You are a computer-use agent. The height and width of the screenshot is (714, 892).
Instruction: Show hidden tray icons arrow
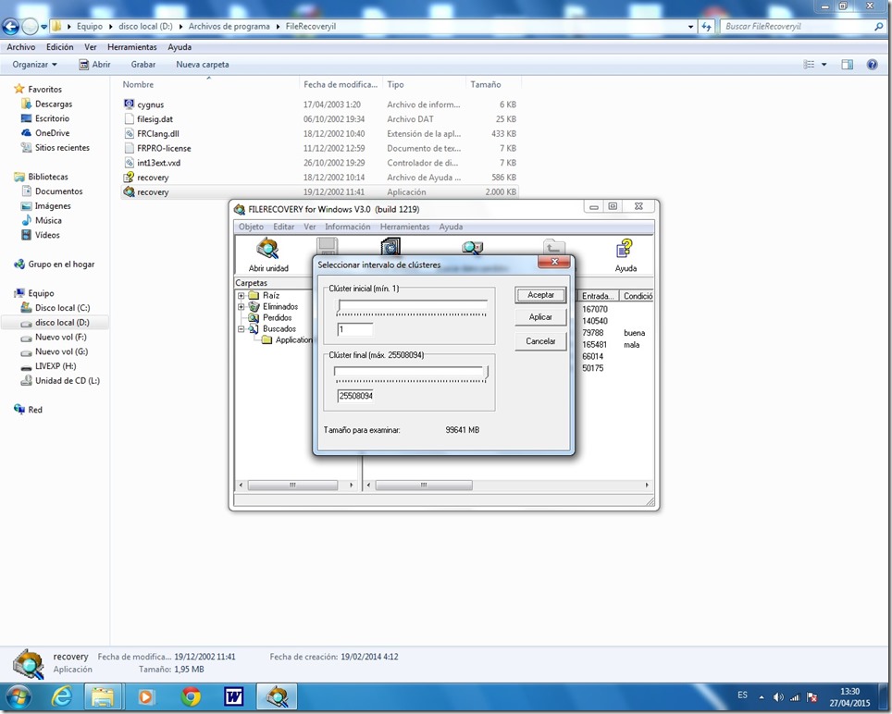point(762,697)
